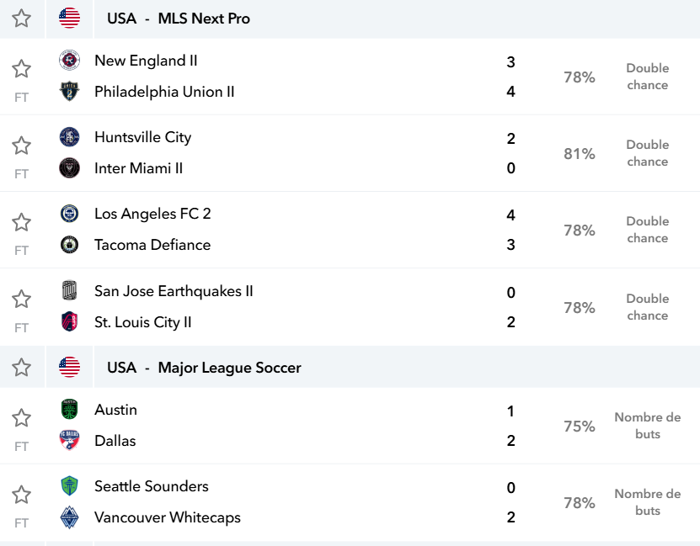This screenshot has height=546, width=700.
Task: Click the USA flag beside Major League Soccer
Action: click(69, 368)
